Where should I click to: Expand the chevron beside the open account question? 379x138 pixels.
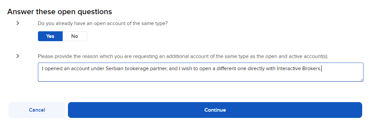[x=18, y=23]
